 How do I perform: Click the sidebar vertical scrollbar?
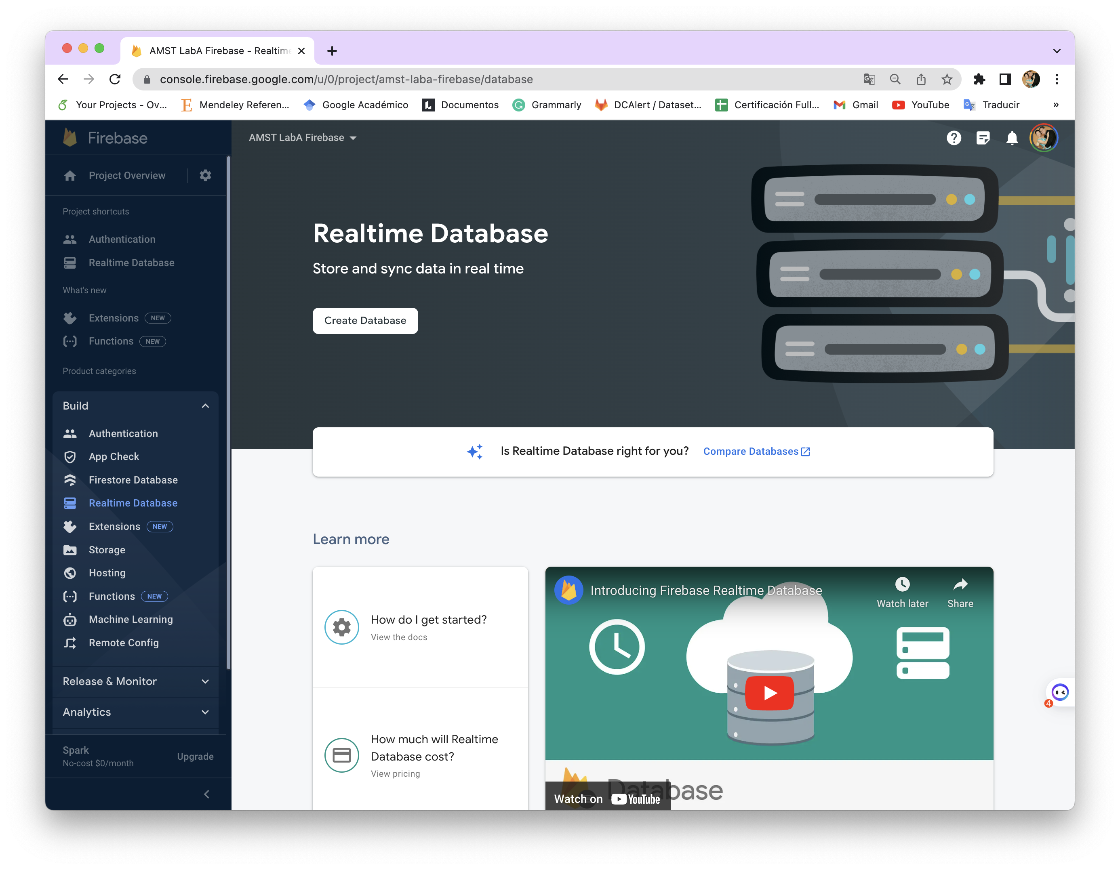[x=228, y=413]
